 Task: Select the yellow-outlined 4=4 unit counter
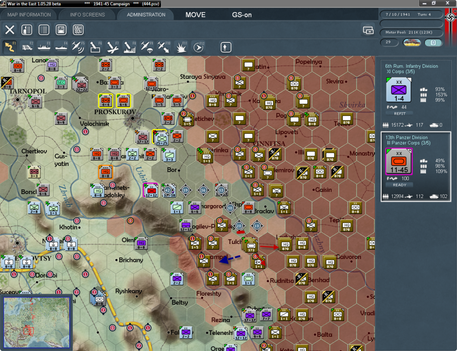(x=105, y=101)
